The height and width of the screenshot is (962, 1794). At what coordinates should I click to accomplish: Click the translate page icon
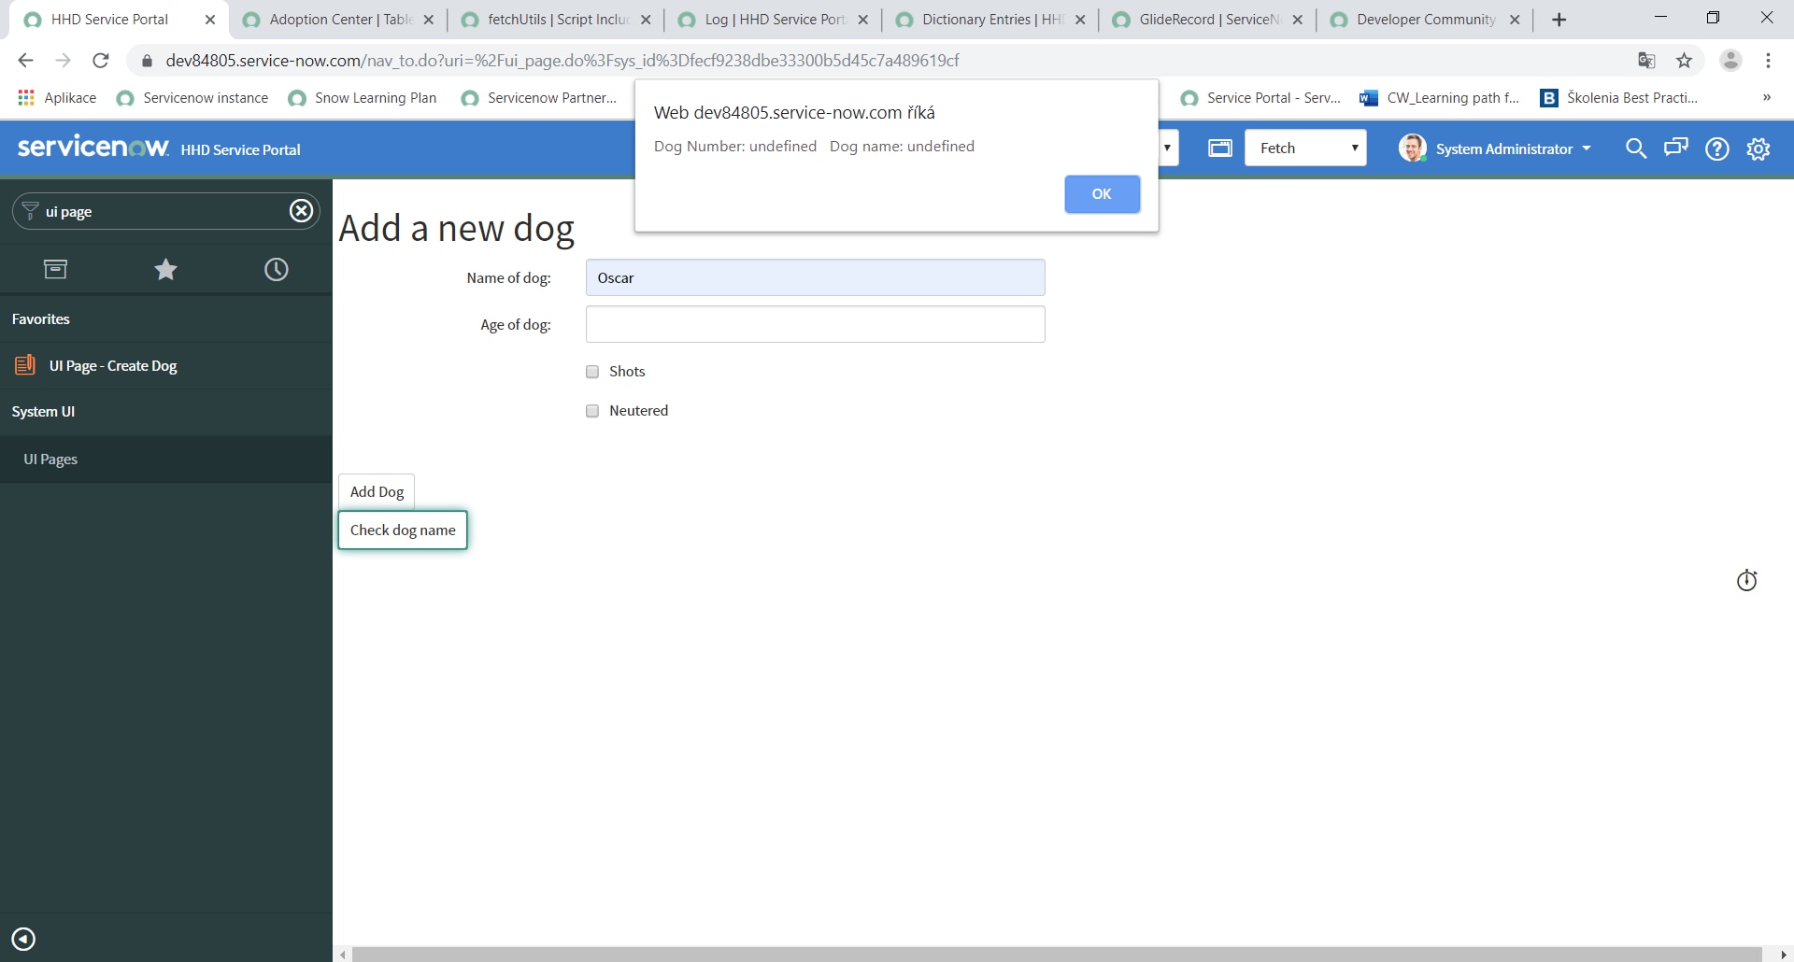[1646, 61]
